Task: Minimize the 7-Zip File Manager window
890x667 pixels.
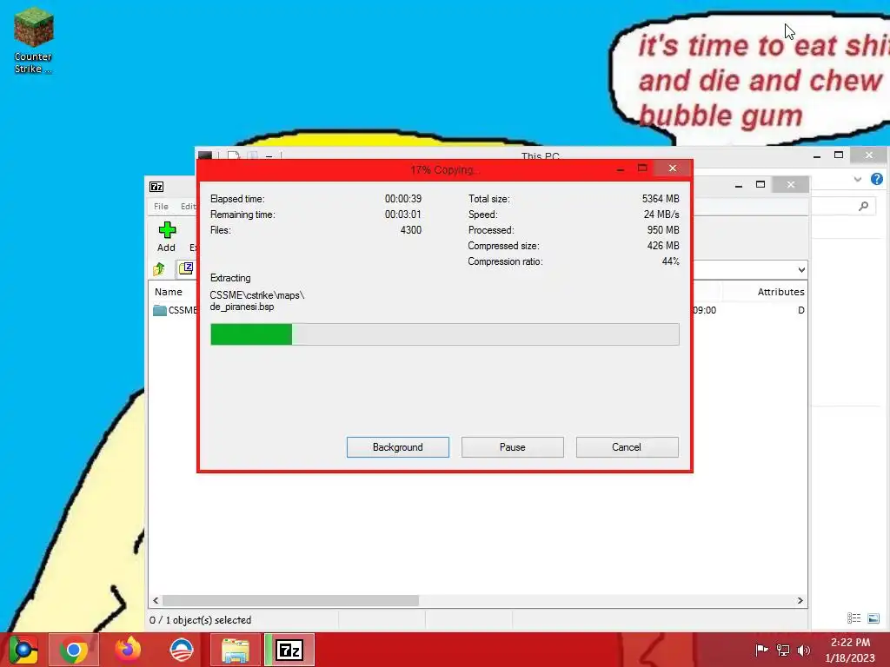Action: tap(739, 185)
